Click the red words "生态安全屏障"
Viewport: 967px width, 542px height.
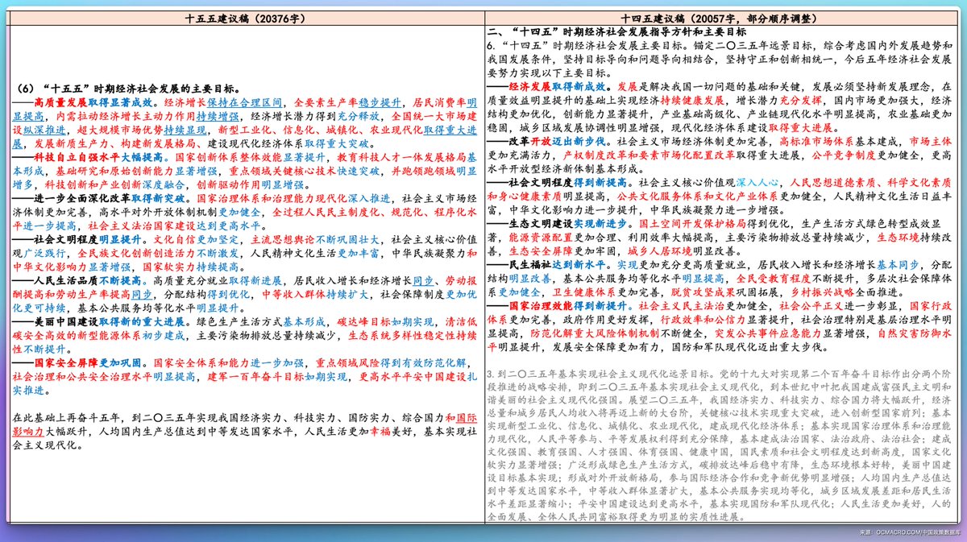click(x=540, y=250)
